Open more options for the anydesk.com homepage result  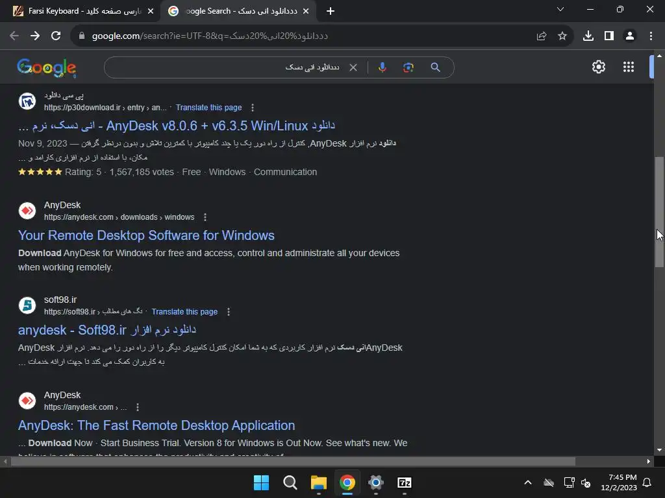coord(138,407)
